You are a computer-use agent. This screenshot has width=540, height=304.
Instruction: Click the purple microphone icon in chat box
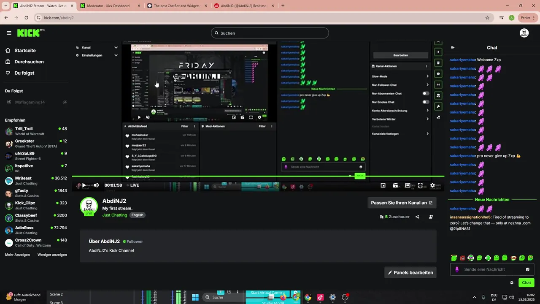[457, 269]
